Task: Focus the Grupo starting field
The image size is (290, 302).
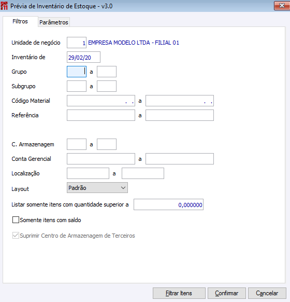Action: [x=77, y=72]
